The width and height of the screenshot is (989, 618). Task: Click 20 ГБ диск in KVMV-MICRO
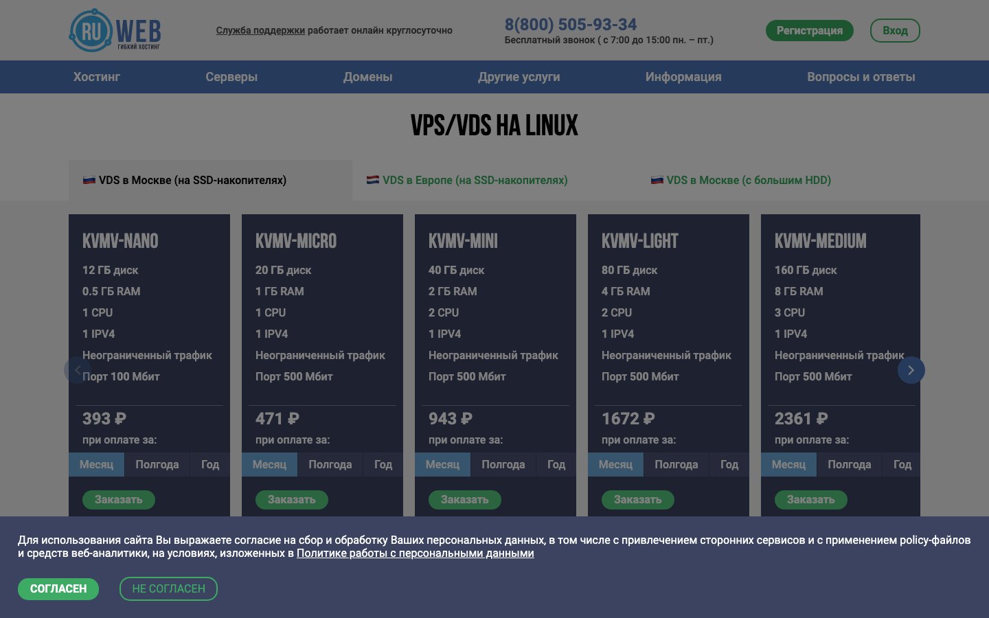tap(283, 270)
